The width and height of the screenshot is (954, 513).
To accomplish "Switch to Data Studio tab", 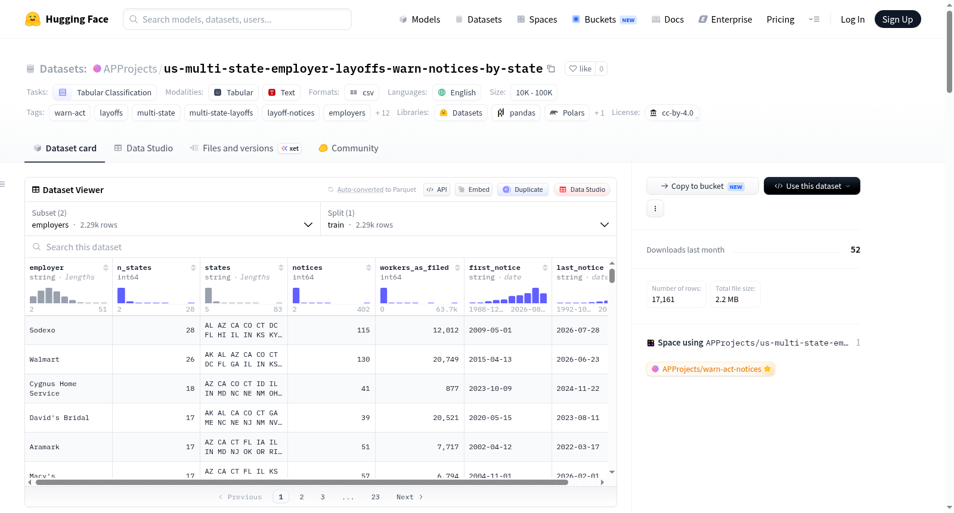I will (143, 148).
